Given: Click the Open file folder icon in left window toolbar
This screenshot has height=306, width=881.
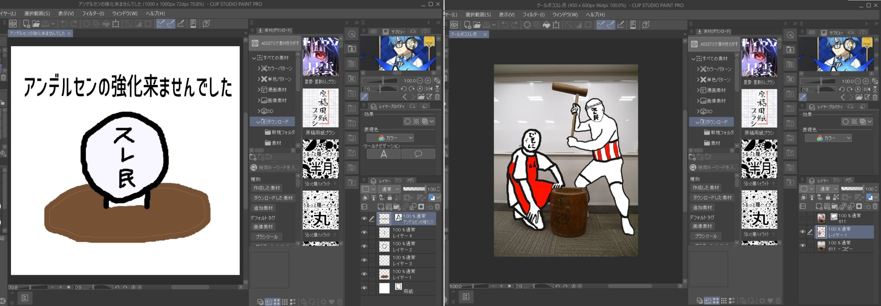Looking at the screenshot, I should click(36, 24).
